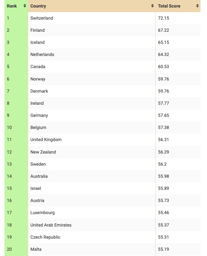
Task: Click the Country column sort arrows icon
Action: point(152,6)
